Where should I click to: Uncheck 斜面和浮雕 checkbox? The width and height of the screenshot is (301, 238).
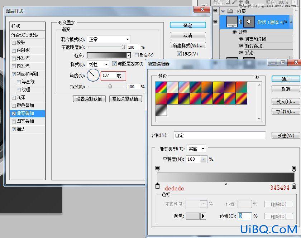(x=14, y=74)
